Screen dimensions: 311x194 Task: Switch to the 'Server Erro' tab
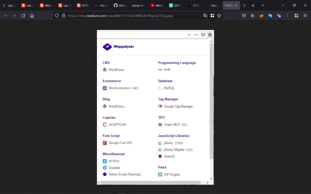click(139, 5)
